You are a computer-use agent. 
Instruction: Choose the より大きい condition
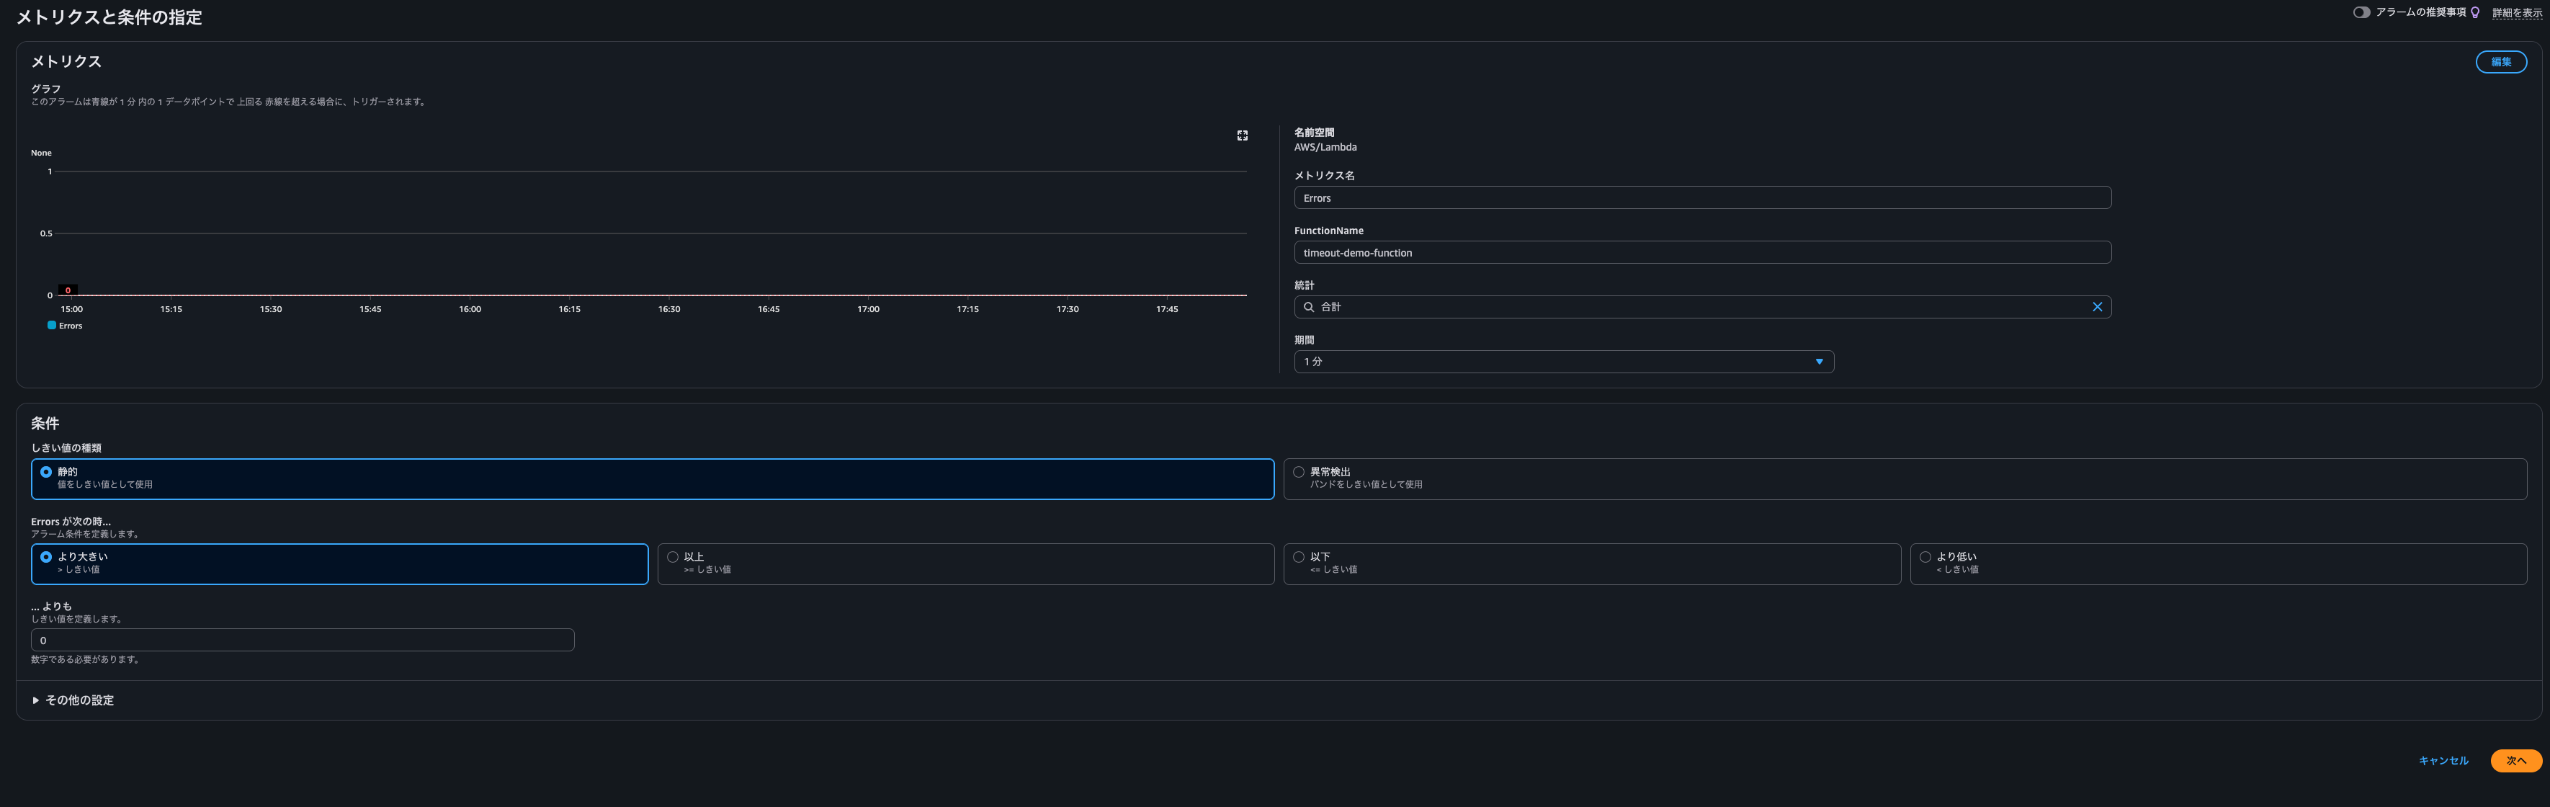click(47, 558)
